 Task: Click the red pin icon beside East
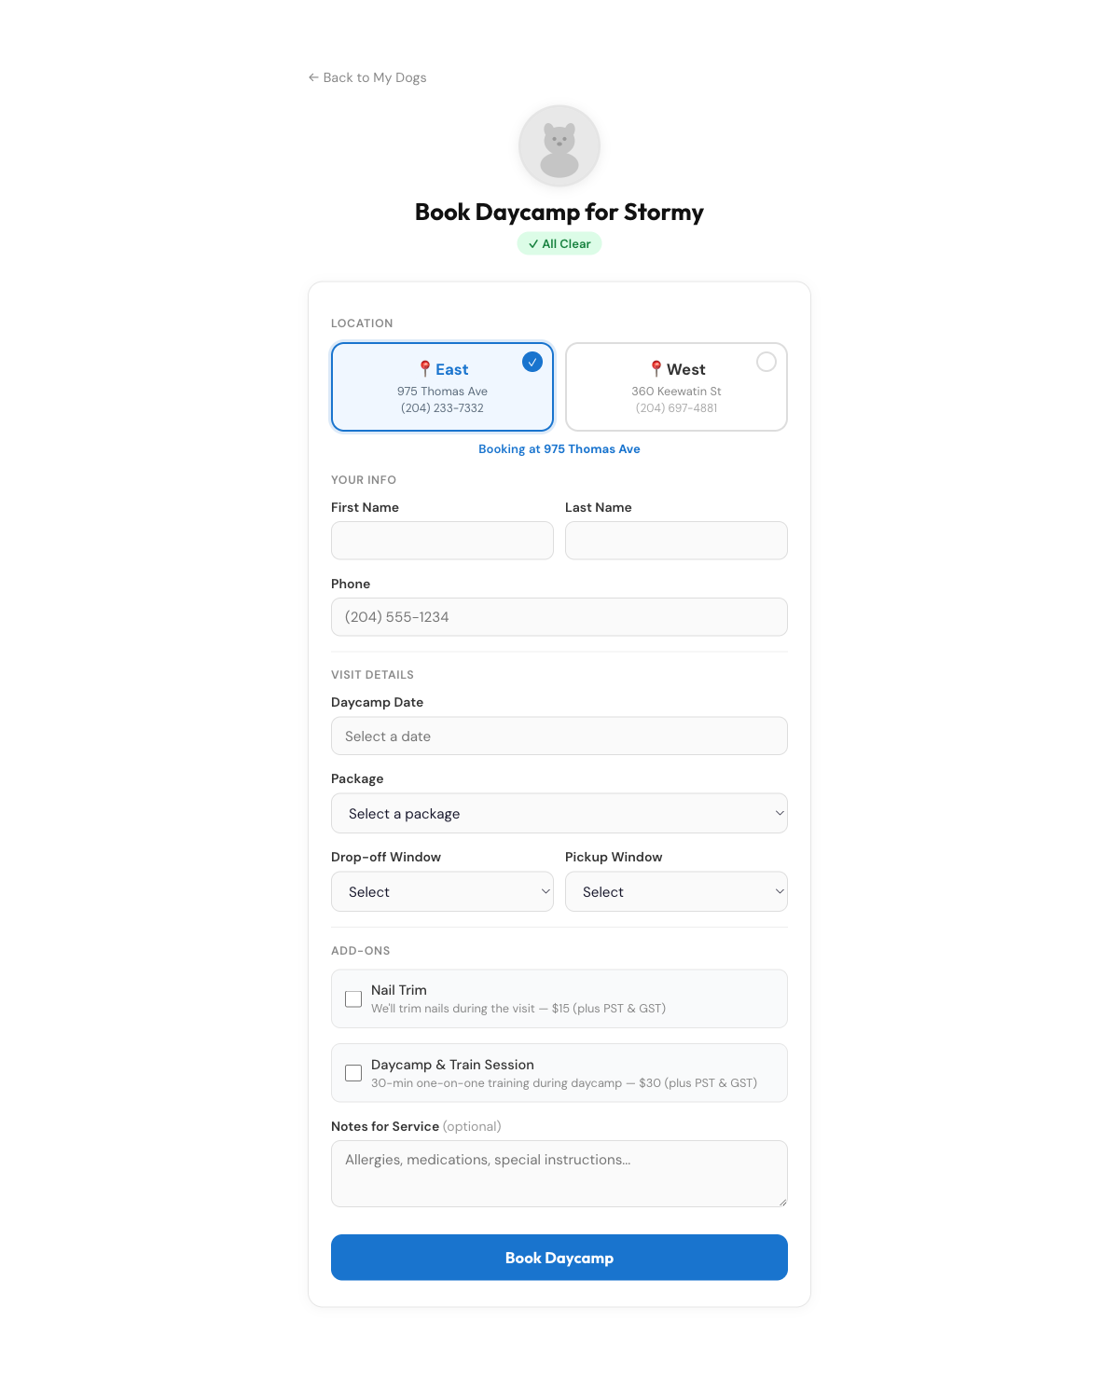(425, 369)
